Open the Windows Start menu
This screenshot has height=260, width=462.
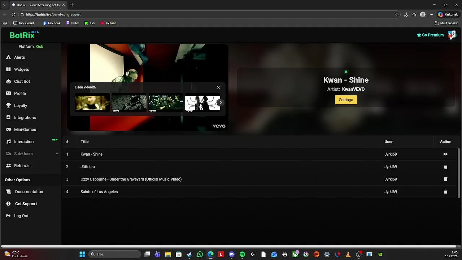point(82,254)
